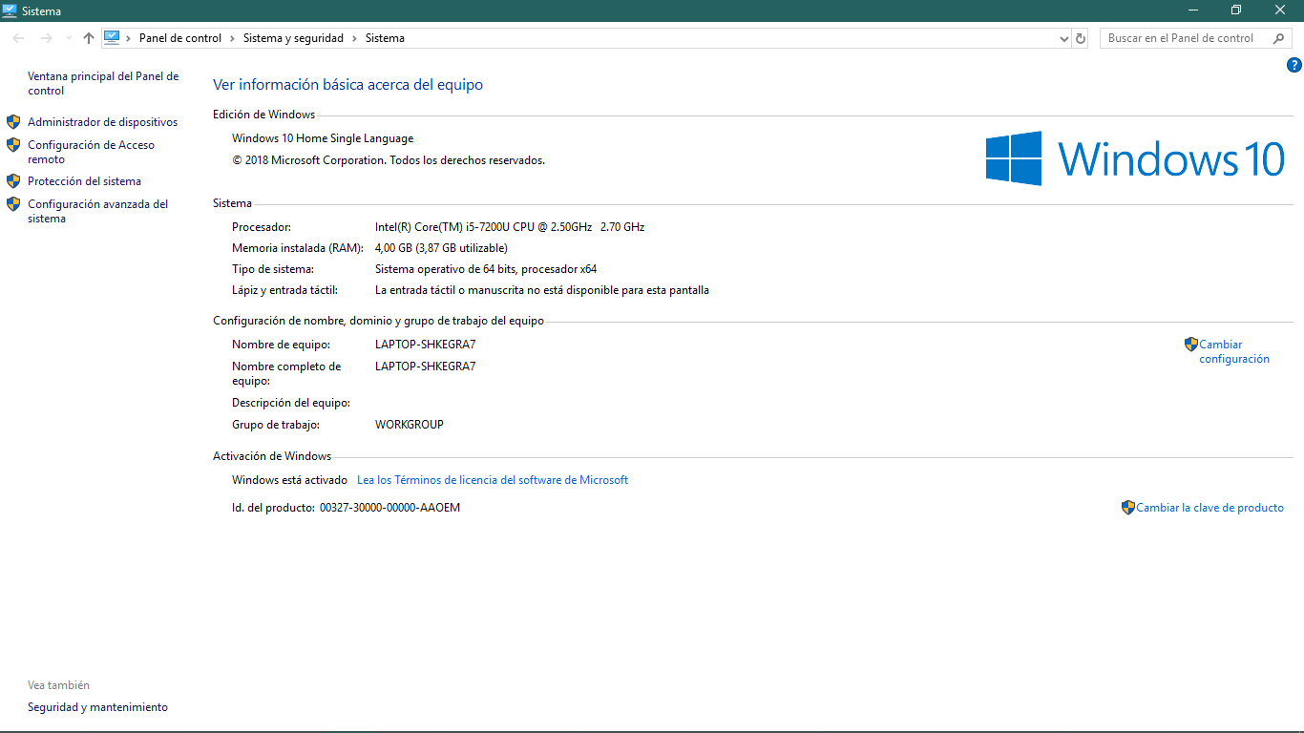Go up one level with Up arrow
This screenshot has height=733, width=1304.
pyautogui.click(x=89, y=38)
